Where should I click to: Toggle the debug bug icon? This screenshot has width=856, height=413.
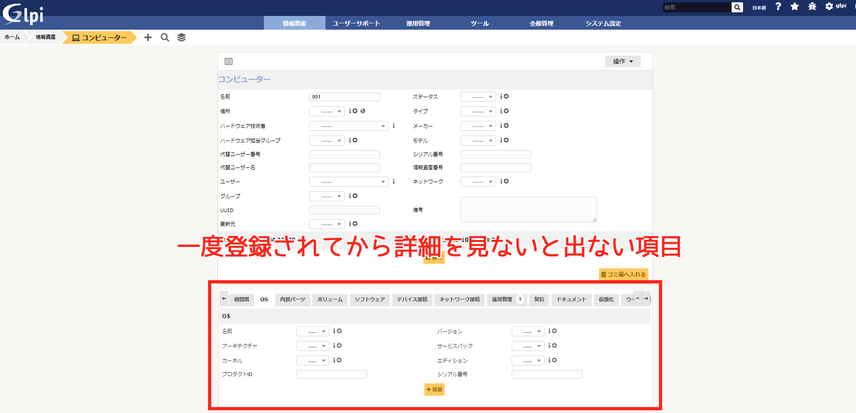coord(812,6)
